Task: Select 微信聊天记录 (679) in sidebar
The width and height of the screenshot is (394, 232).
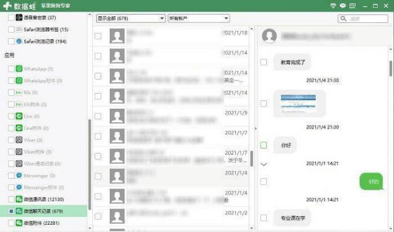Action: point(44,211)
